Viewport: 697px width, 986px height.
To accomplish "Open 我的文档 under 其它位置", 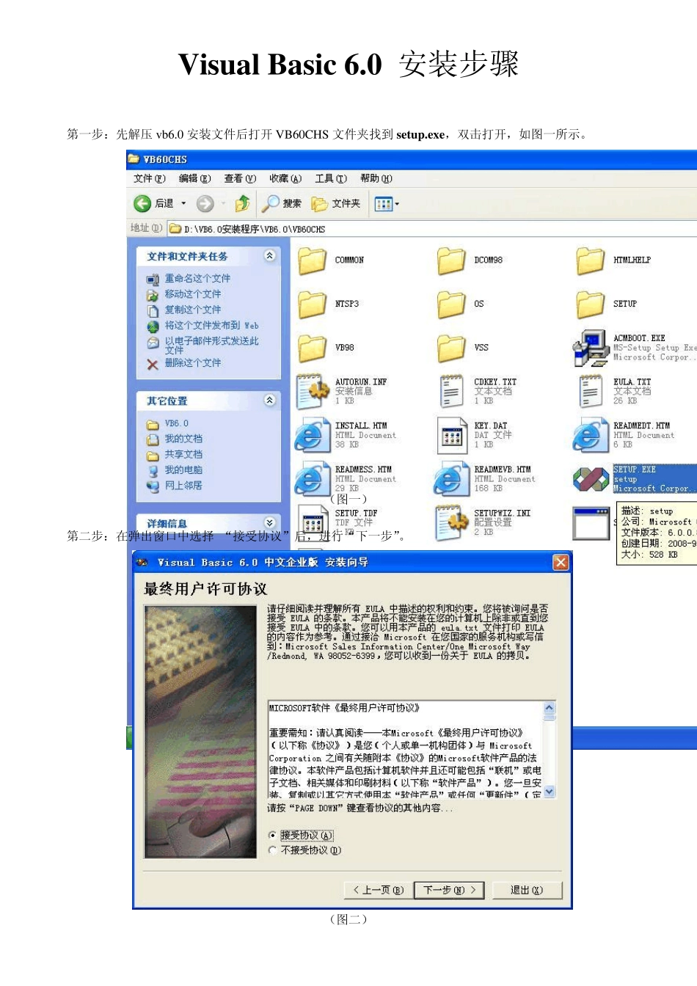I will pyautogui.click(x=183, y=439).
